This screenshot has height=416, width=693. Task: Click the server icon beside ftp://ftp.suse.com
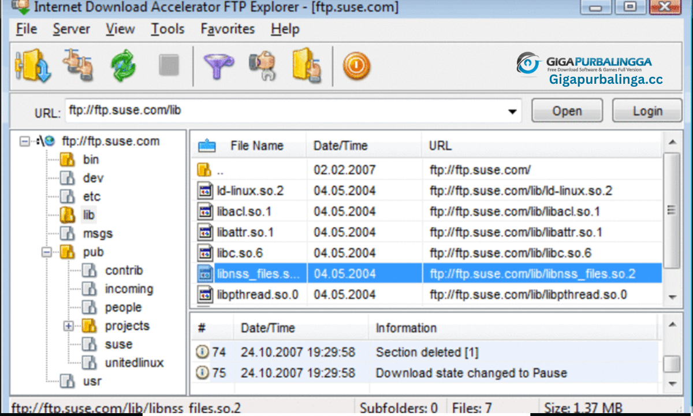click(x=46, y=141)
